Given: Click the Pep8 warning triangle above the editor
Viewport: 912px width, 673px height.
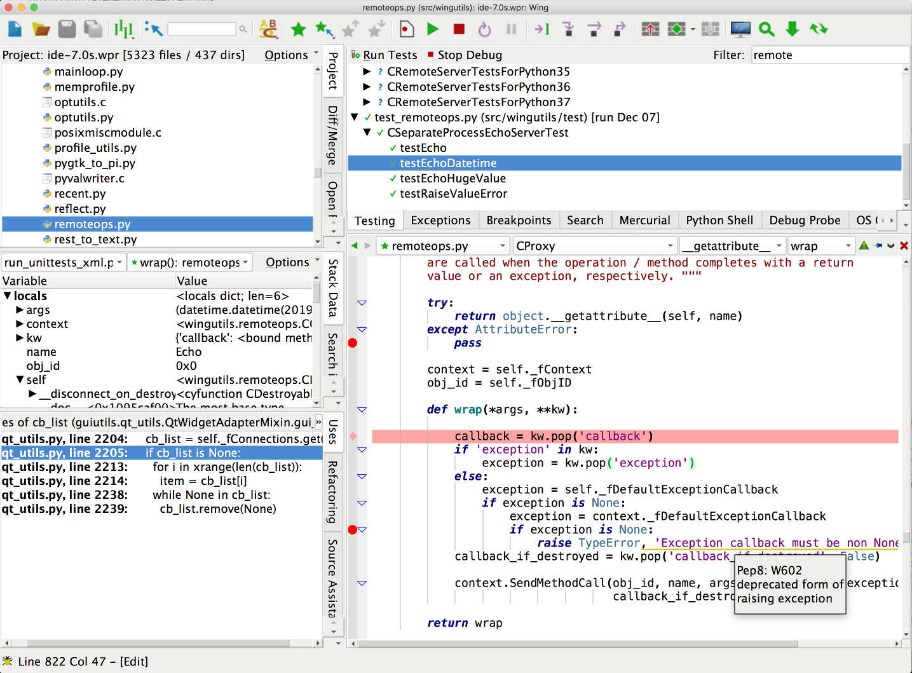Looking at the screenshot, I should [x=864, y=245].
